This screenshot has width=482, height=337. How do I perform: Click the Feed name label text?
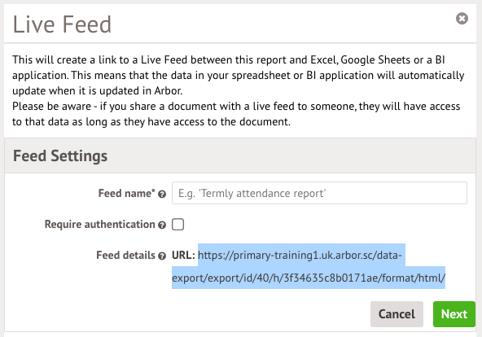coord(127,193)
